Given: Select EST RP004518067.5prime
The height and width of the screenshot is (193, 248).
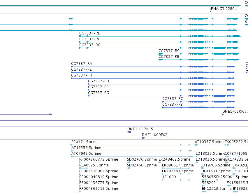Looking at the screenshot, I should (x=99, y=171).
